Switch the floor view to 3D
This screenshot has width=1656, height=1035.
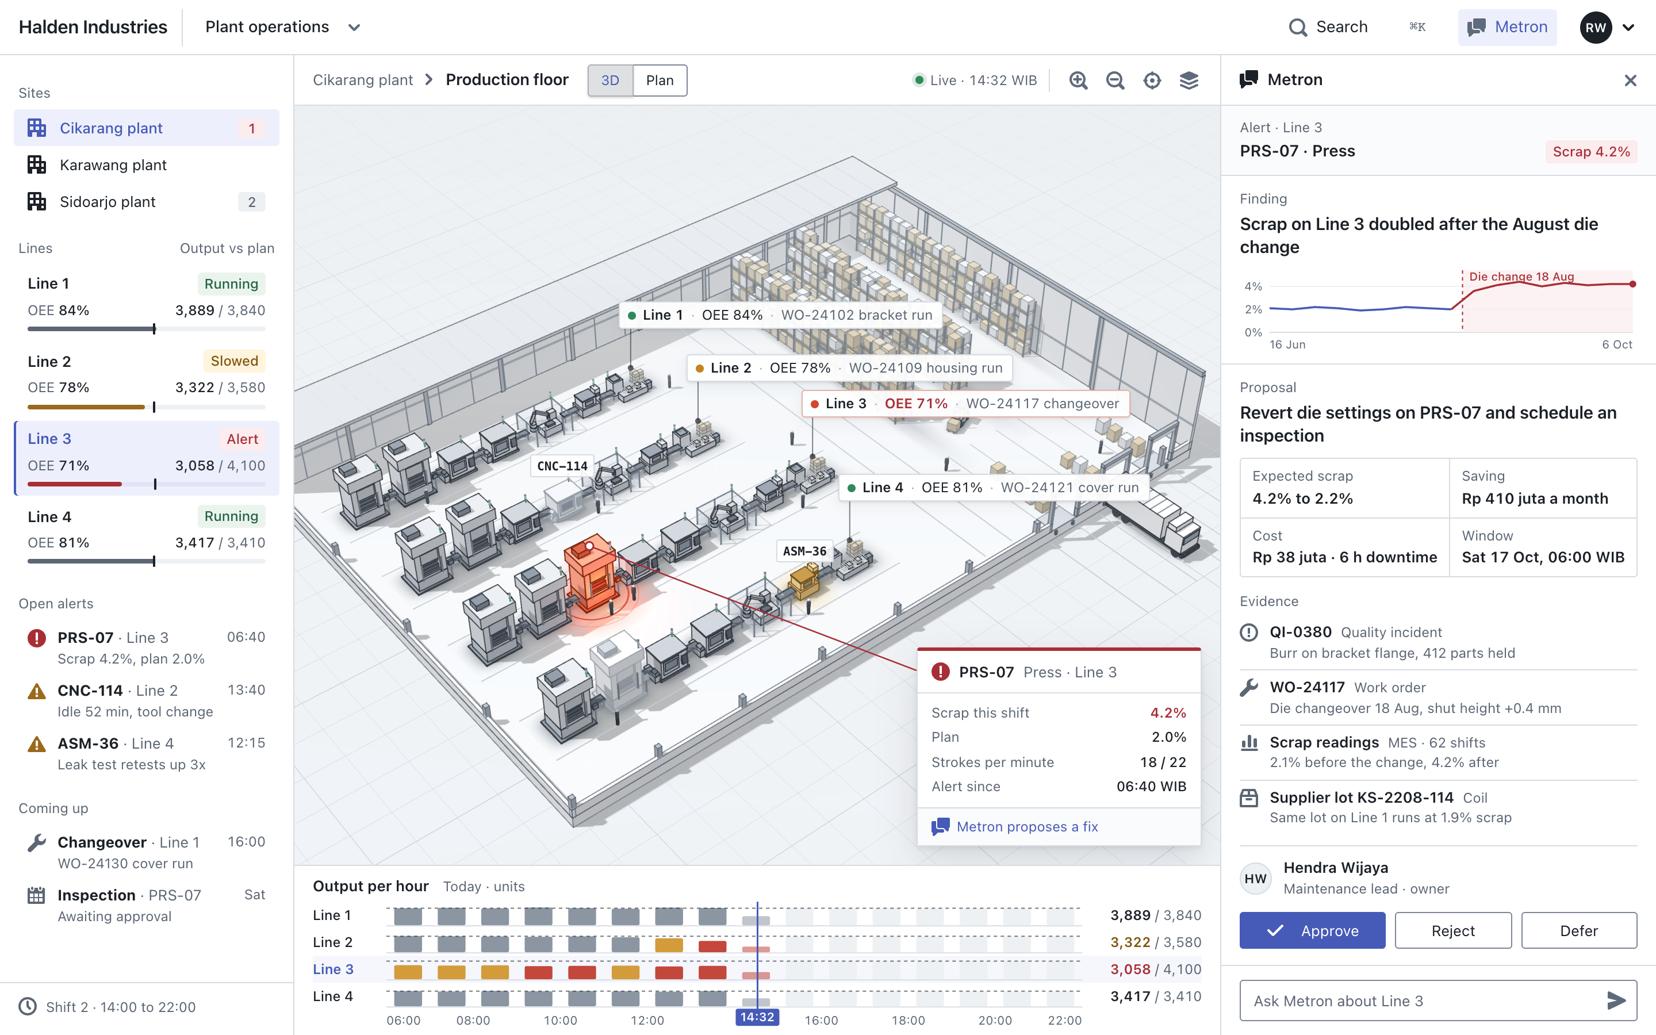click(611, 80)
